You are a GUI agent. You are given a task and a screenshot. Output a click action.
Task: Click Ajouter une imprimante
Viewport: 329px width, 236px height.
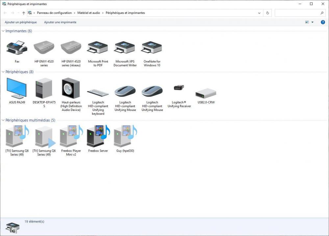(60, 22)
